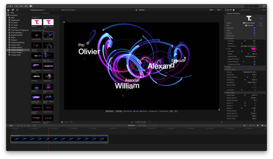Open the viewer View menu
Image resolution: width=273 pixels, height=159 pixels.
point(219,10)
